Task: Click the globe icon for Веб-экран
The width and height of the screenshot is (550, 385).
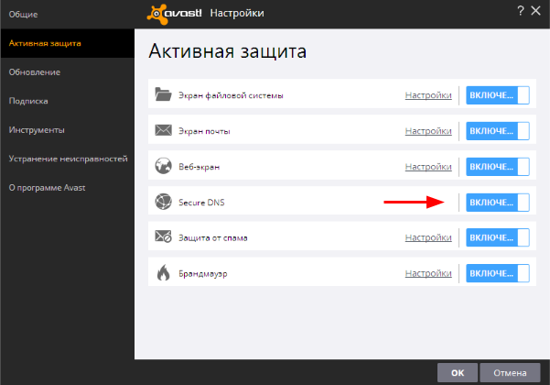Action: coord(164,167)
